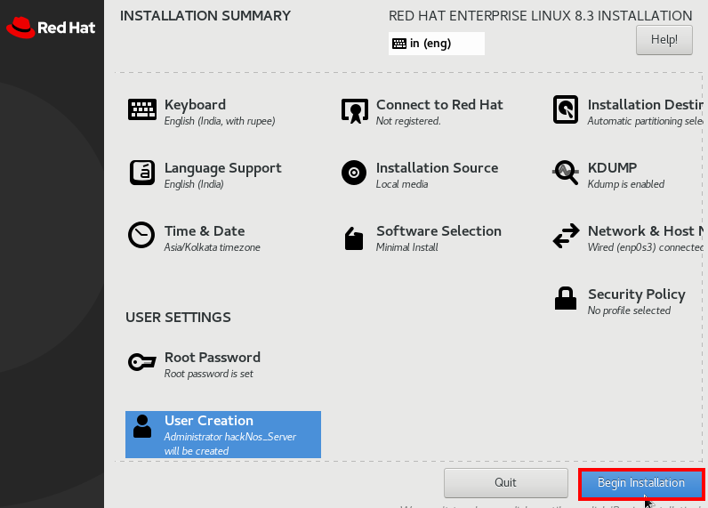Click the Root Password key icon
The height and width of the screenshot is (508, 708).
[x=141, y=362]
